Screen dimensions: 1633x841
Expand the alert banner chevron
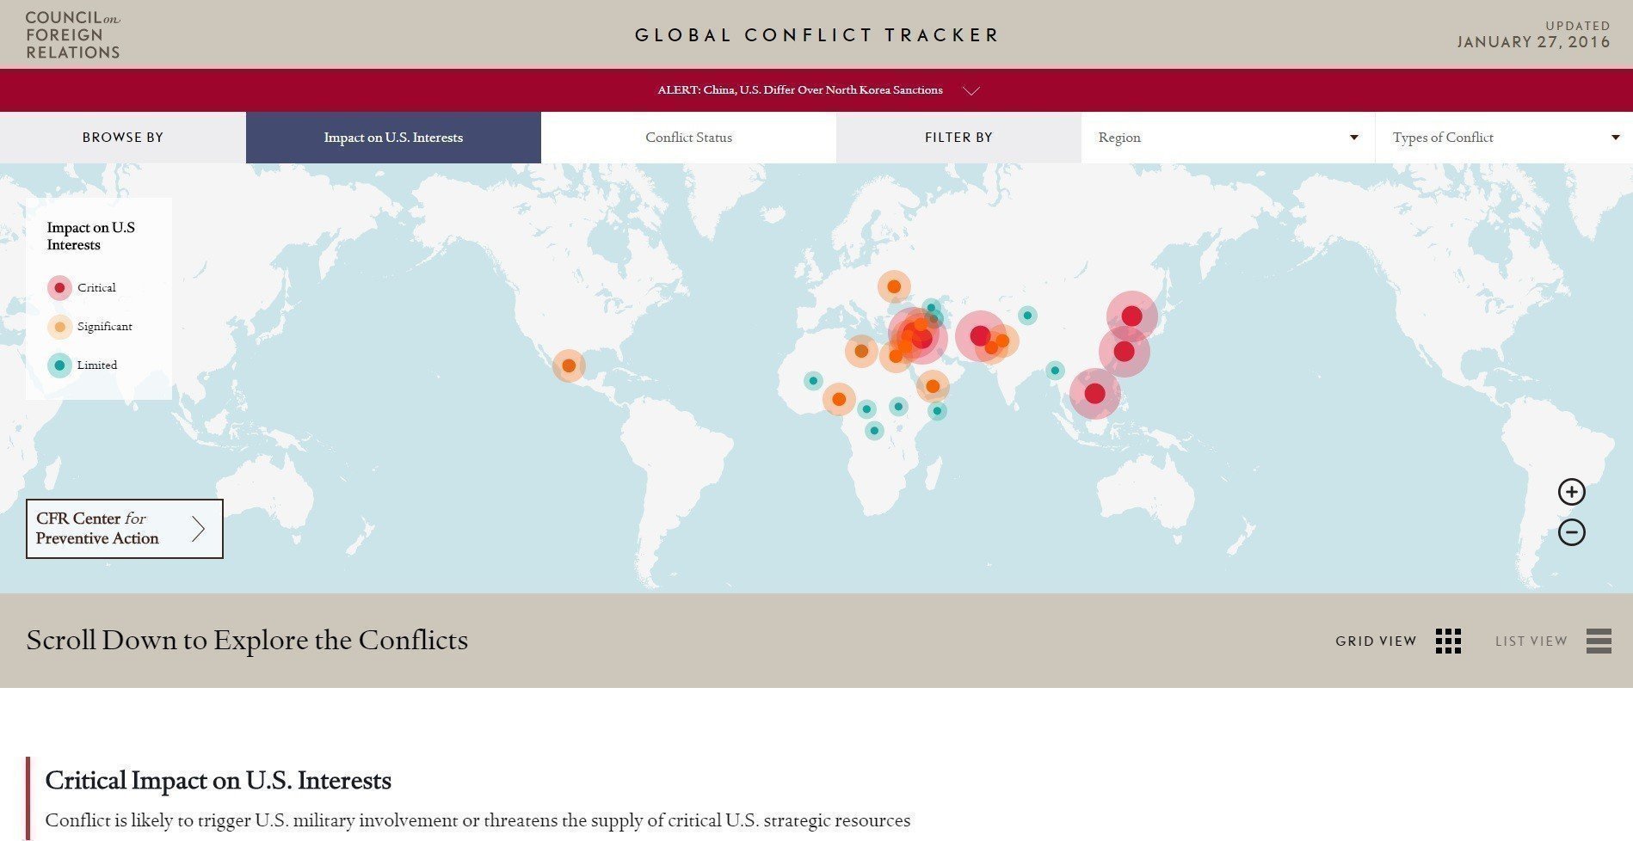971,91
